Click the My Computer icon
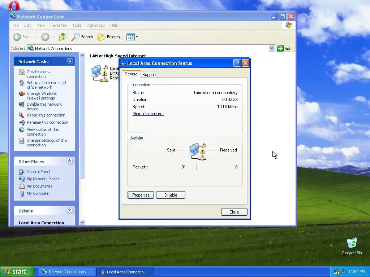Image resolution: width=370 pixels, height=277 pixels. tap(21, 194)
